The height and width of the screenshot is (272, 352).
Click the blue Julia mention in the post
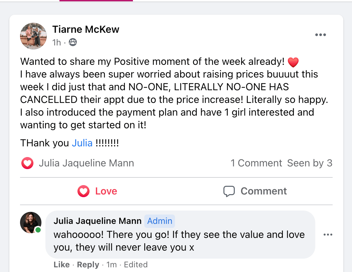pos(82,143)
